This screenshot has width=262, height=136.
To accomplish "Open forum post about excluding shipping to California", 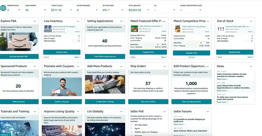I will pos(189,120).
